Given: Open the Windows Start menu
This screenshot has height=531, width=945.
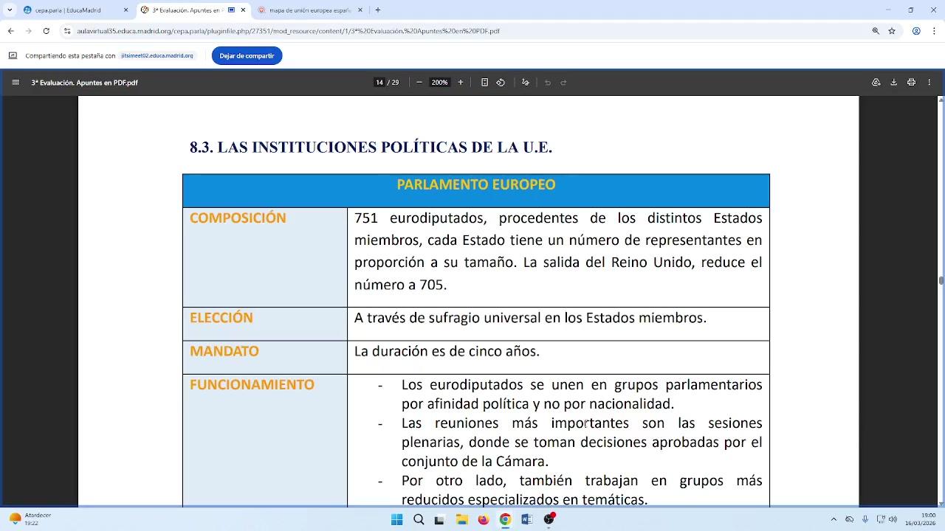Looking at the screenshot, I should (x=397, y=519).
